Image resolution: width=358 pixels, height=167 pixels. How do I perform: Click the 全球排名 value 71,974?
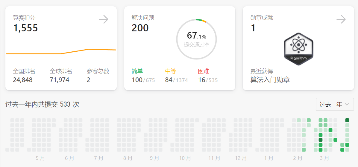click(x=60, y=80)
